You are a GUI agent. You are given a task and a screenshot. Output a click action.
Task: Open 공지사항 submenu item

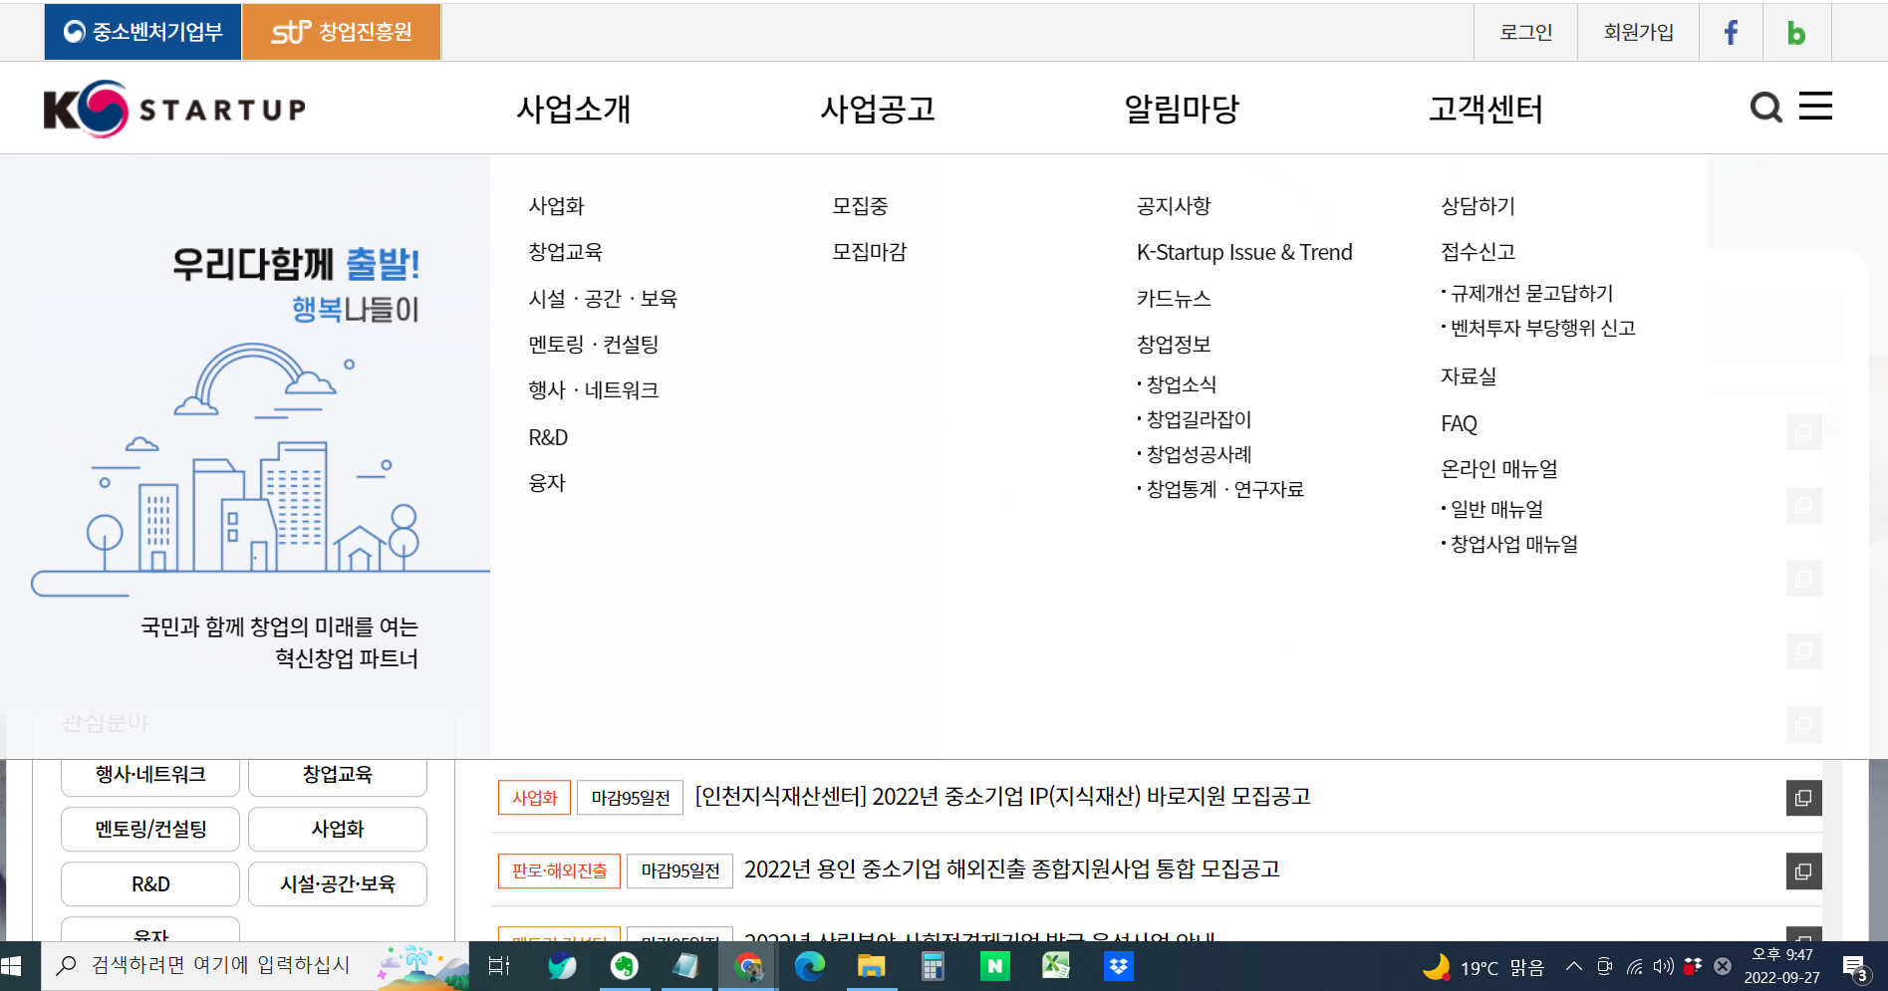tap(1174, 206)
